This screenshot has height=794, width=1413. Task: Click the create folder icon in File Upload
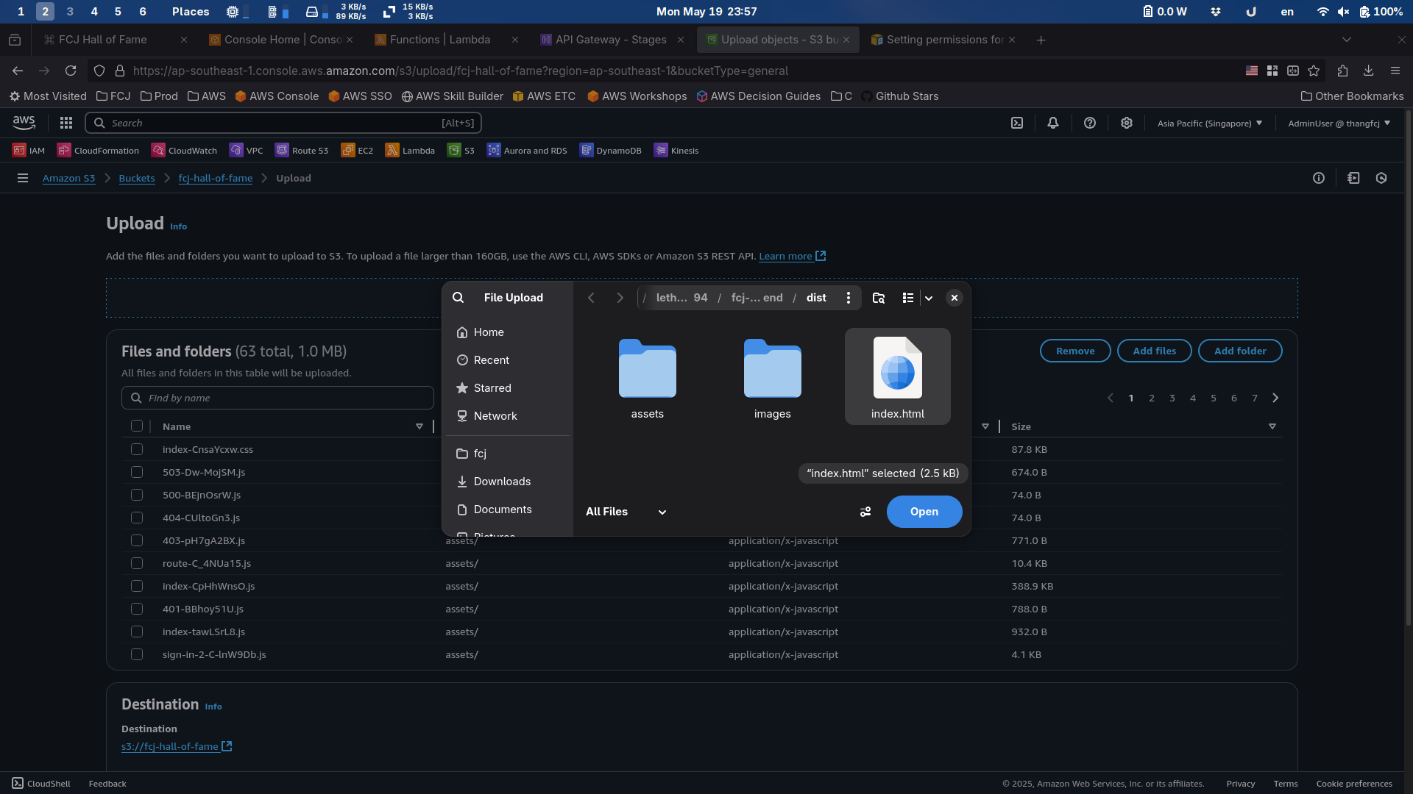click(879, 297)
